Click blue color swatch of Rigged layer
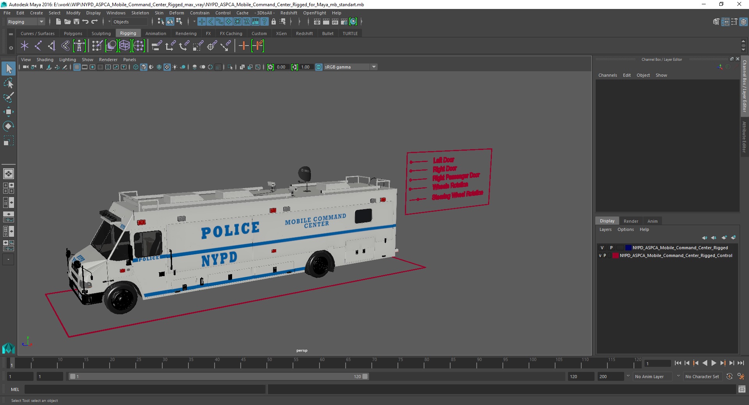Image resolution: width=749 pixels, height=405 pixels. (628, 248)
